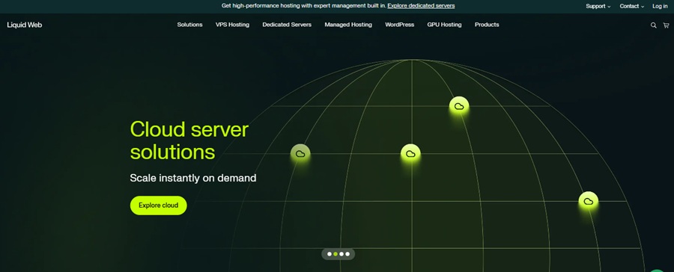Expand the Support dropdown menu
This screenshot has height=272, width=674.
598,6
